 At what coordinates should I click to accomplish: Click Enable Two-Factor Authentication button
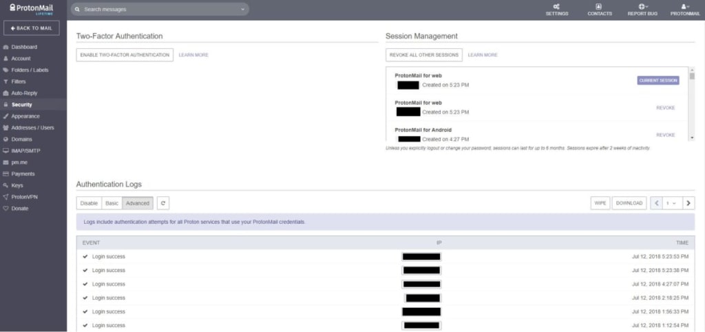point(125,55)
